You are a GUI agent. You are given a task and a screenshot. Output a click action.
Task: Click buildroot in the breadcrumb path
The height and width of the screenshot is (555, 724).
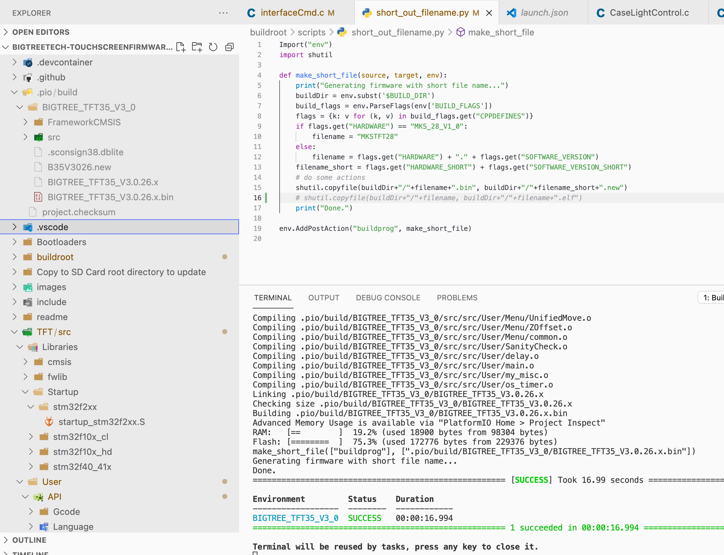click(x=268, y=32)
